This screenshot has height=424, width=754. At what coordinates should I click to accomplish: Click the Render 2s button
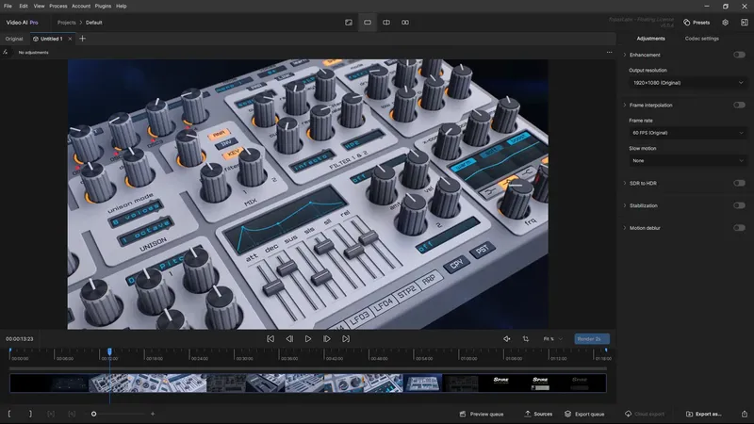pos(592,338)
